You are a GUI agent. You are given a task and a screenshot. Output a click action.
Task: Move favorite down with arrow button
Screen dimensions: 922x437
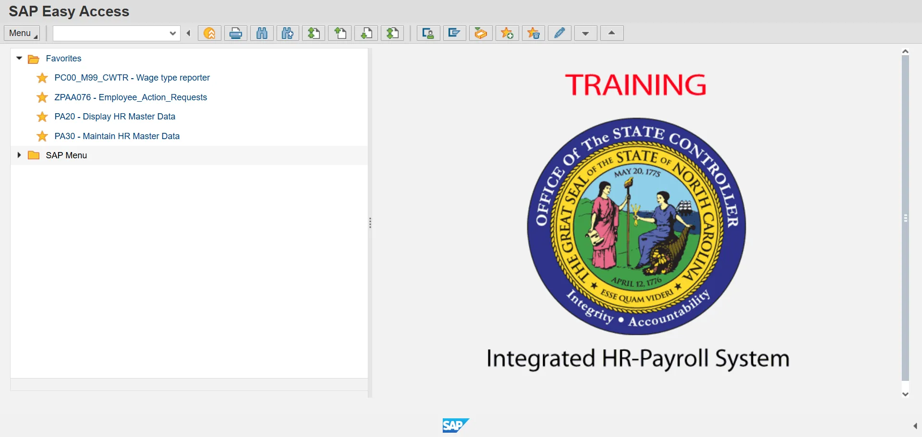pyautogui.click(x=585, y=33)
